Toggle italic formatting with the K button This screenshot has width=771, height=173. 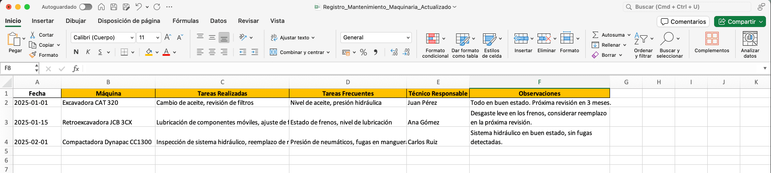[88, 52]
